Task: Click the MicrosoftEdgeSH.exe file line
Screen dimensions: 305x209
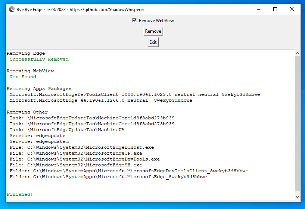Action: [x=76, y=165]
